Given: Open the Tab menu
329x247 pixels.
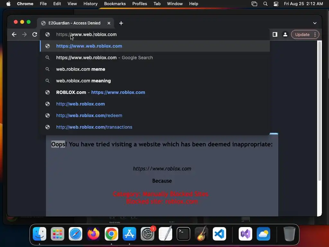Looking at the screenshot, I should [x=157, y=4].
